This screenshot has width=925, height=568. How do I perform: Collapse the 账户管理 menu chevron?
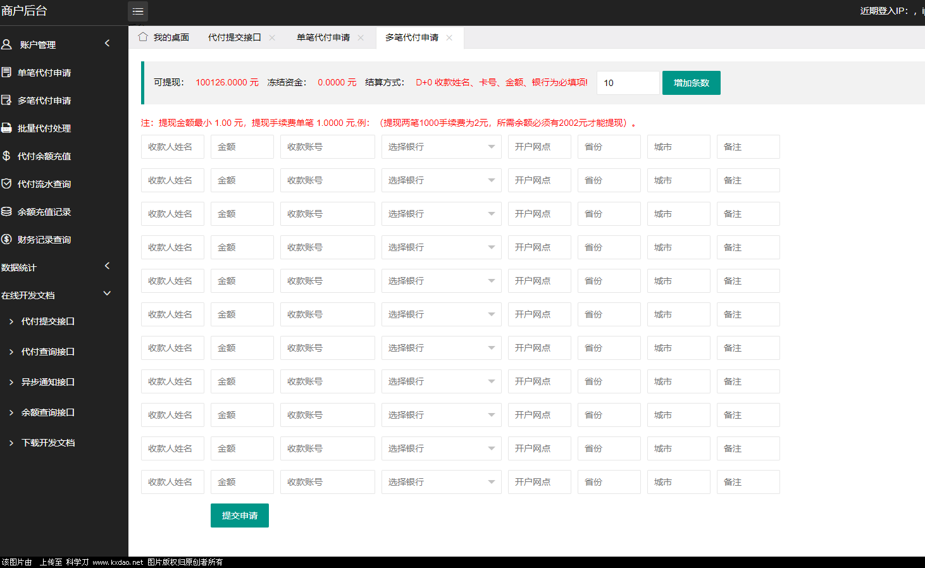click(x=107, y=43)
